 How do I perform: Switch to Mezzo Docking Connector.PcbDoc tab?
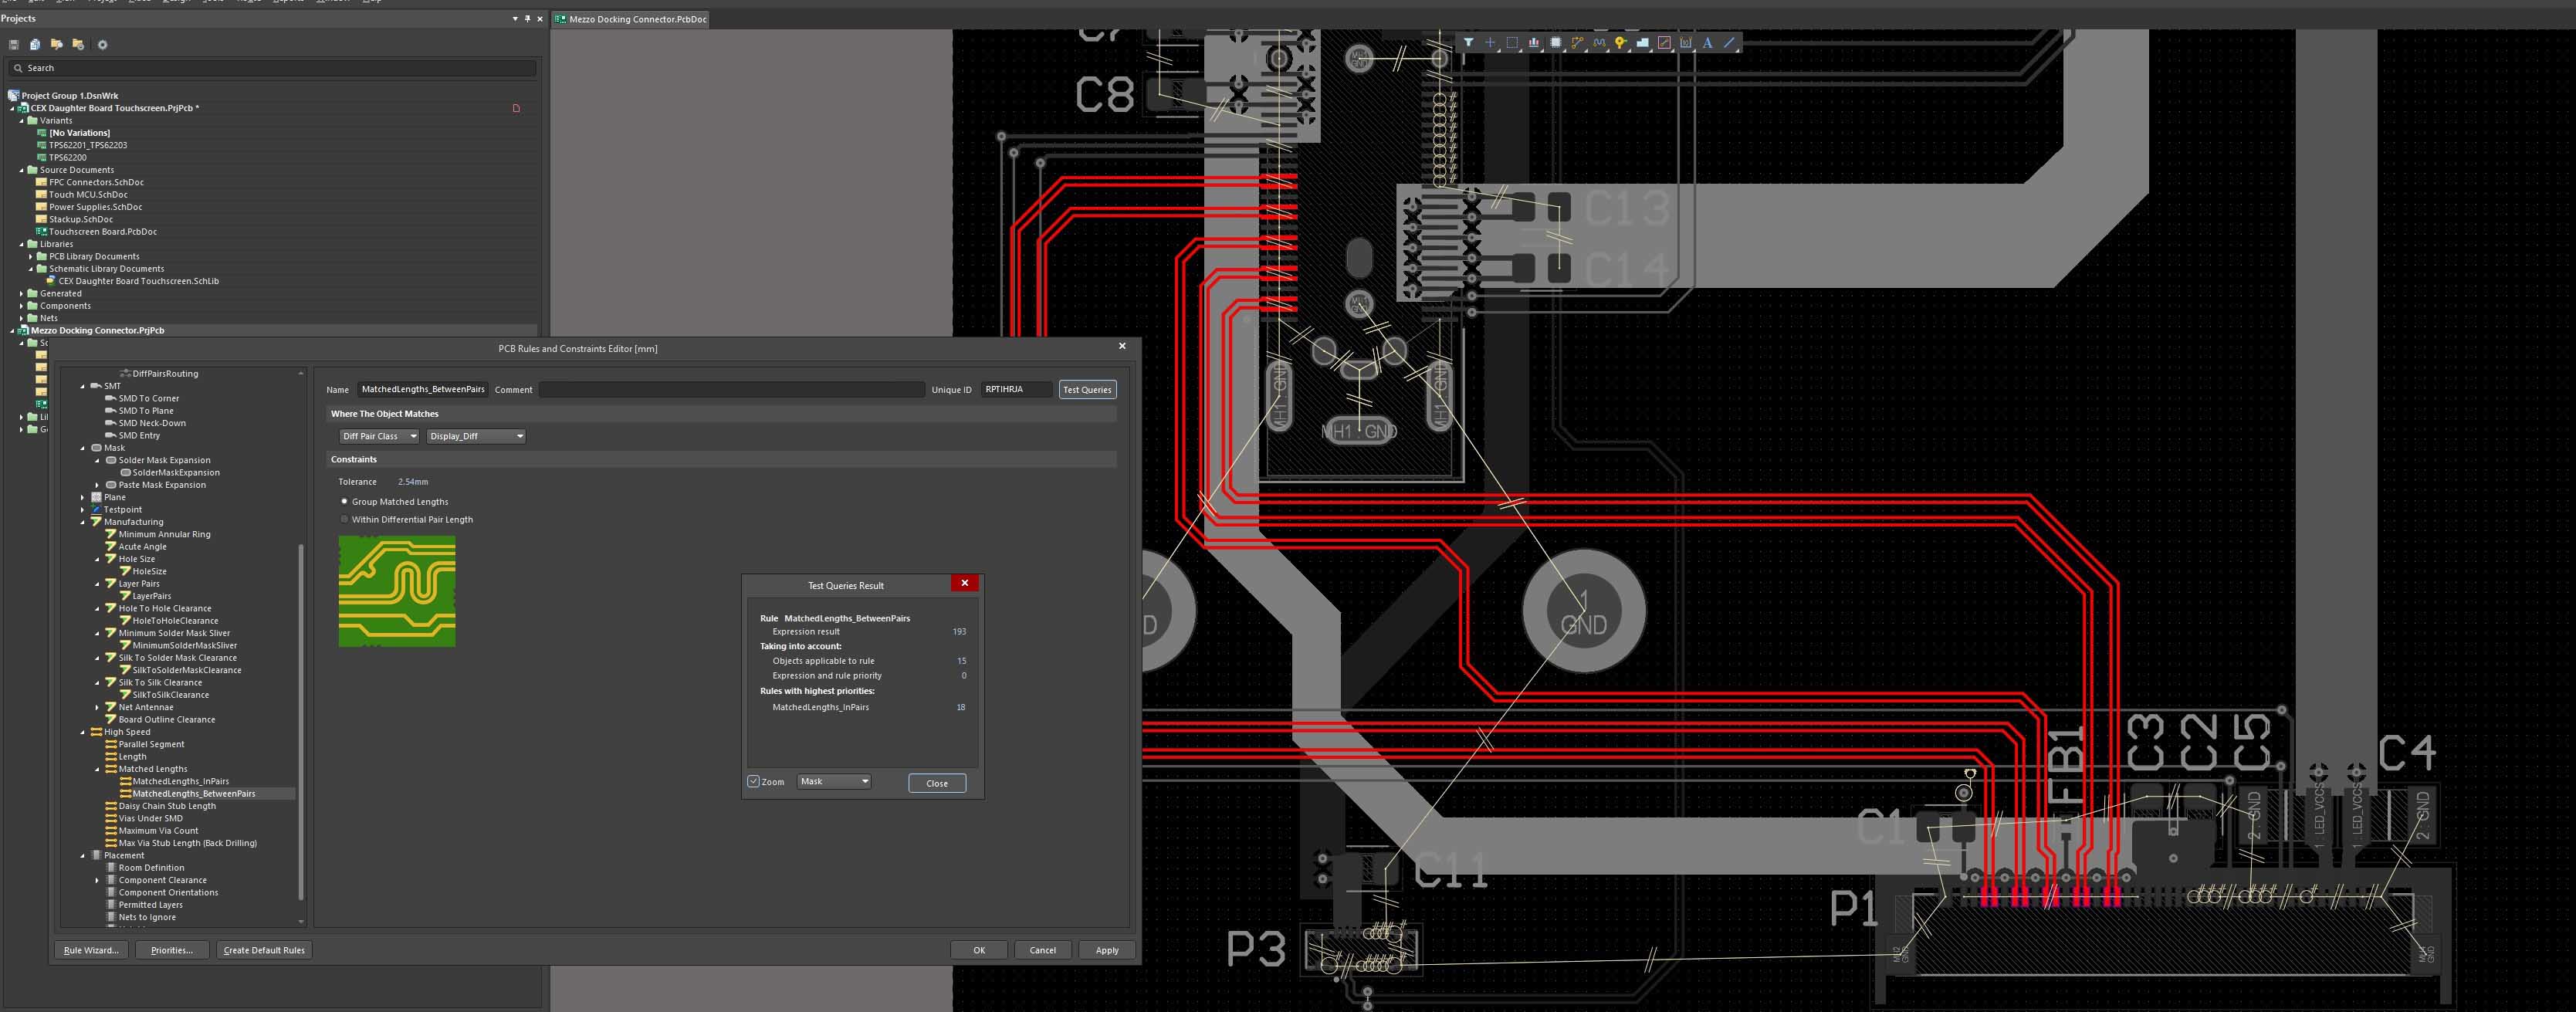(631, 19)
